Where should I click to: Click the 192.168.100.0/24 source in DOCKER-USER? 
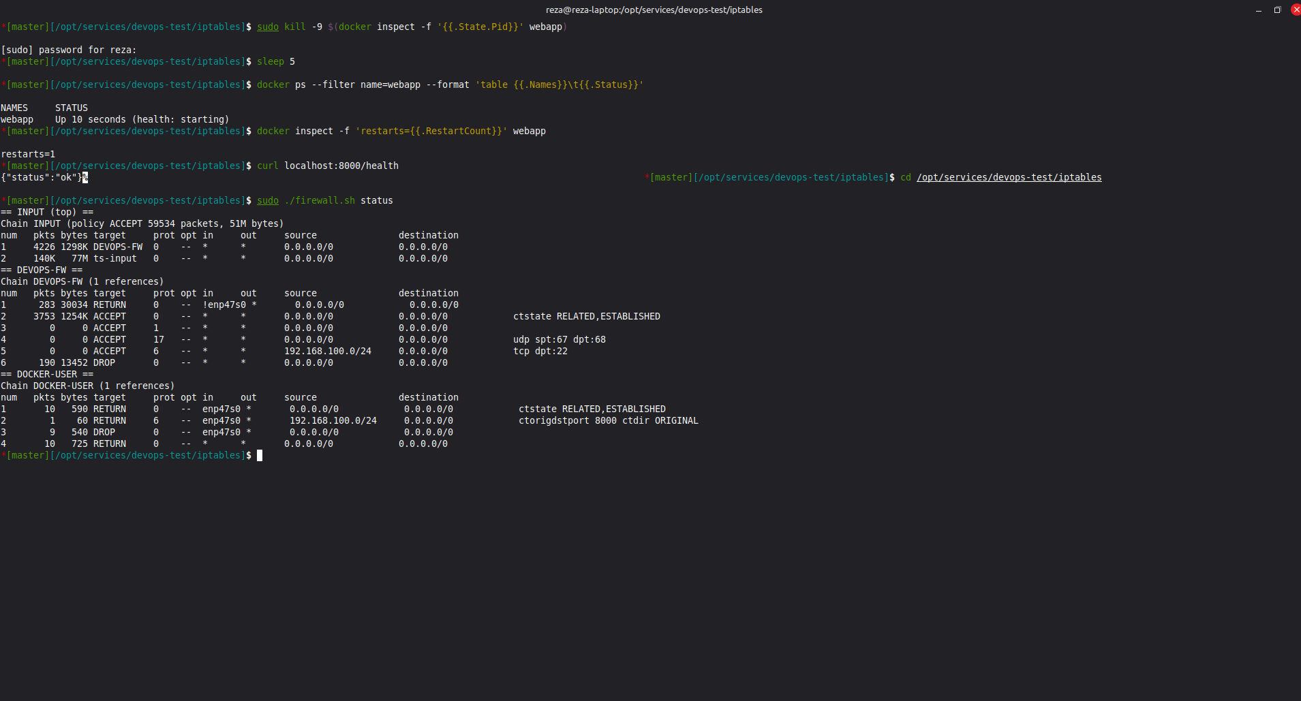pyautogui.click(x=333, y=420)
